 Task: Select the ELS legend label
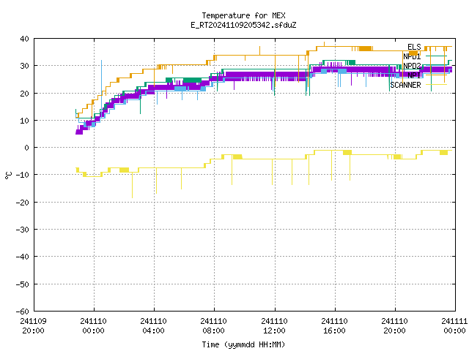[414, 47]
